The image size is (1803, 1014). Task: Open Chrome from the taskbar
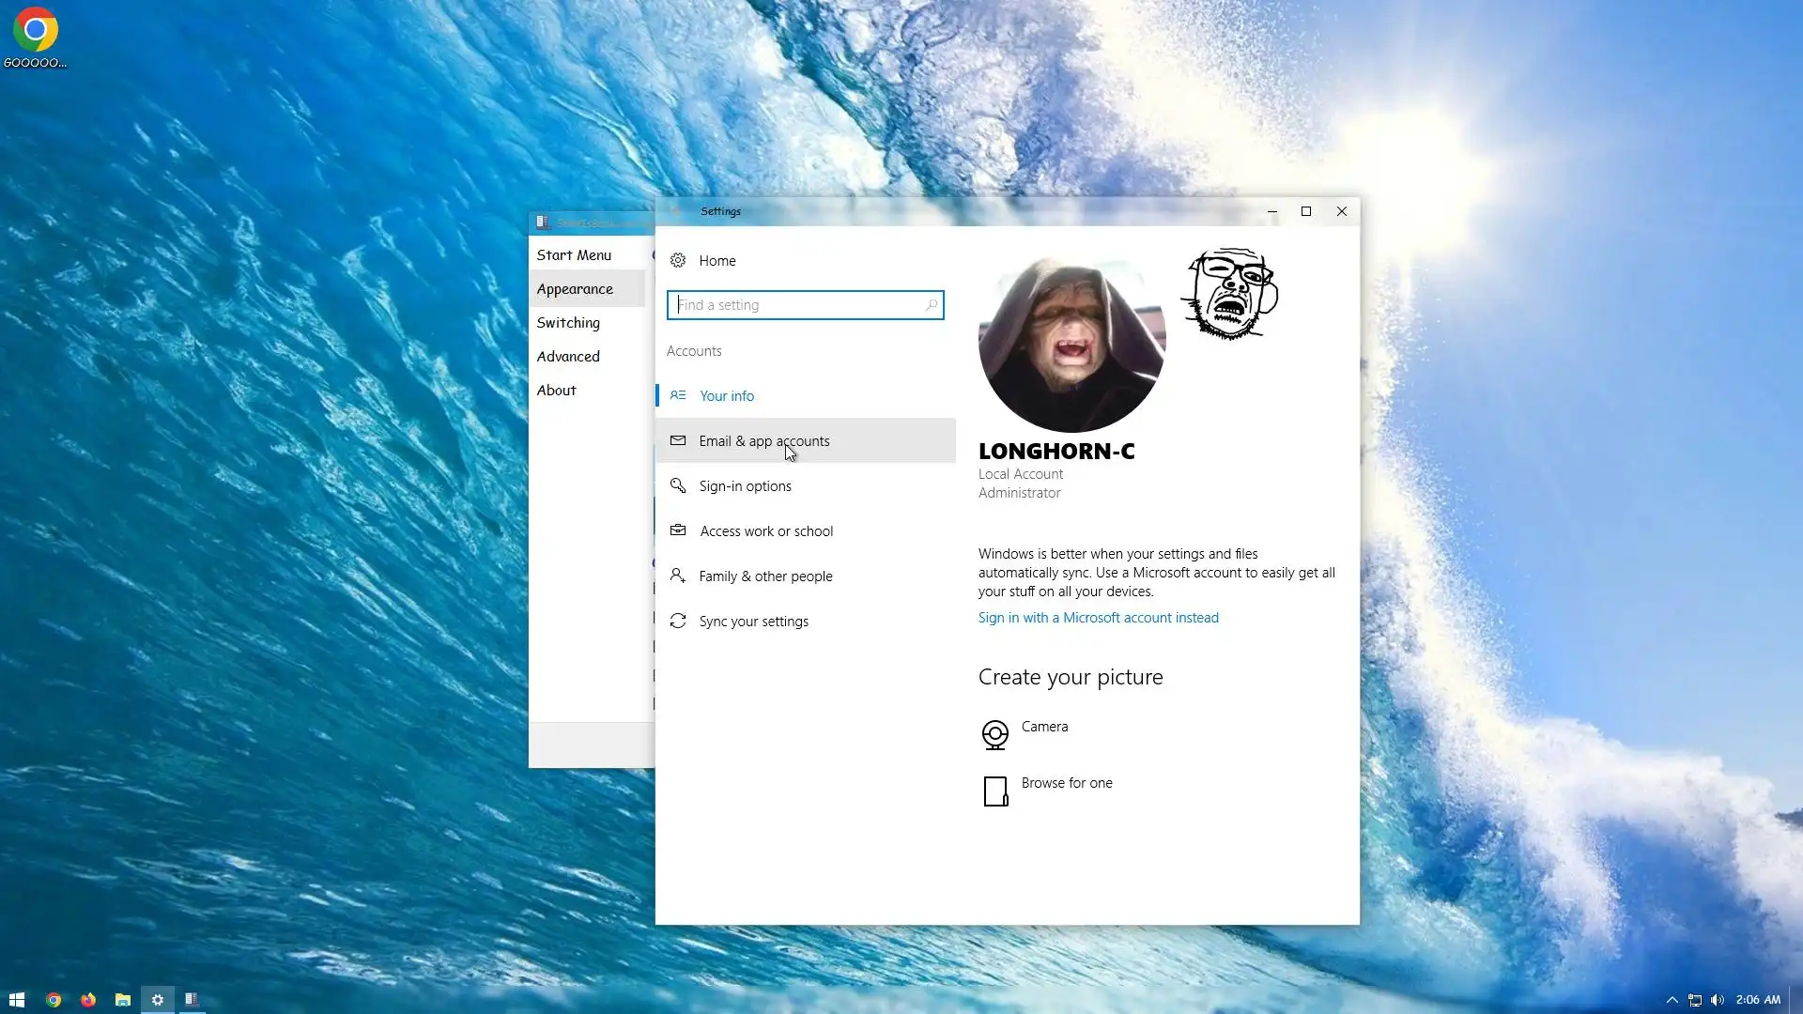(x=54, y=1000)
